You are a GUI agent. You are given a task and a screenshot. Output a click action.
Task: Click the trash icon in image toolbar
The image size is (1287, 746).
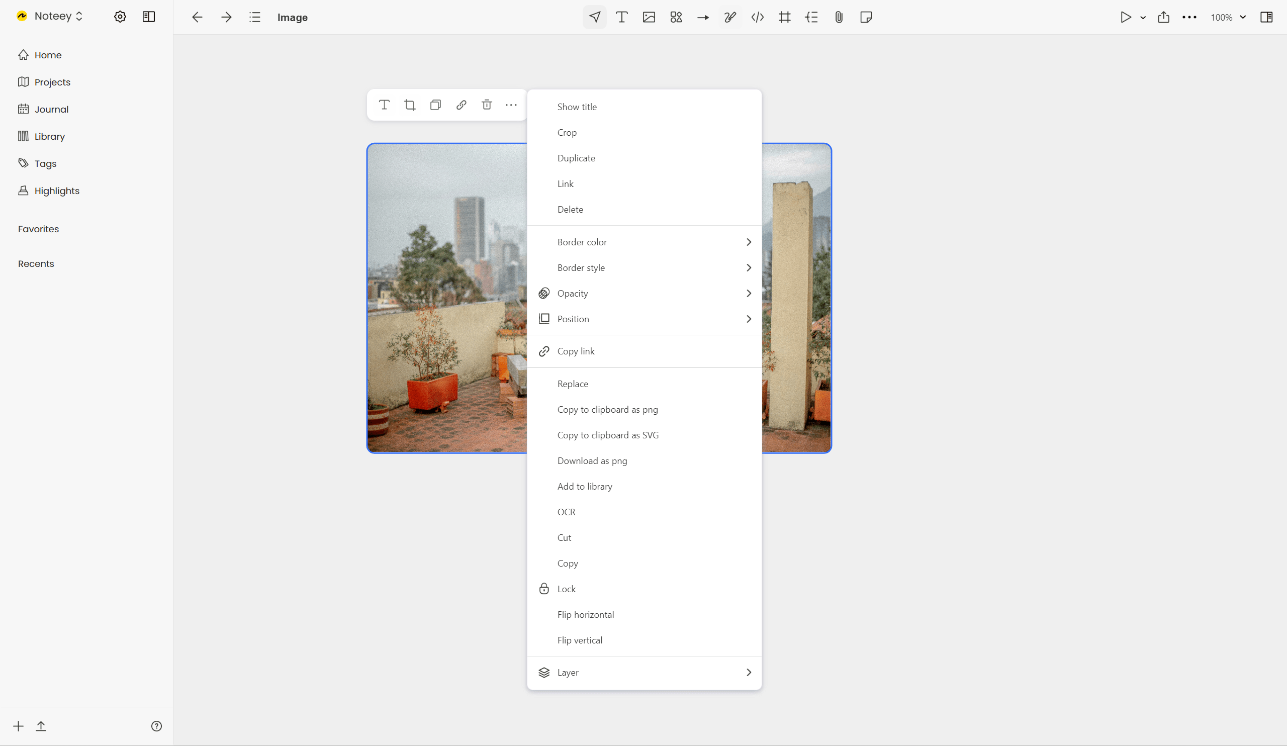[x=487, y=105]
